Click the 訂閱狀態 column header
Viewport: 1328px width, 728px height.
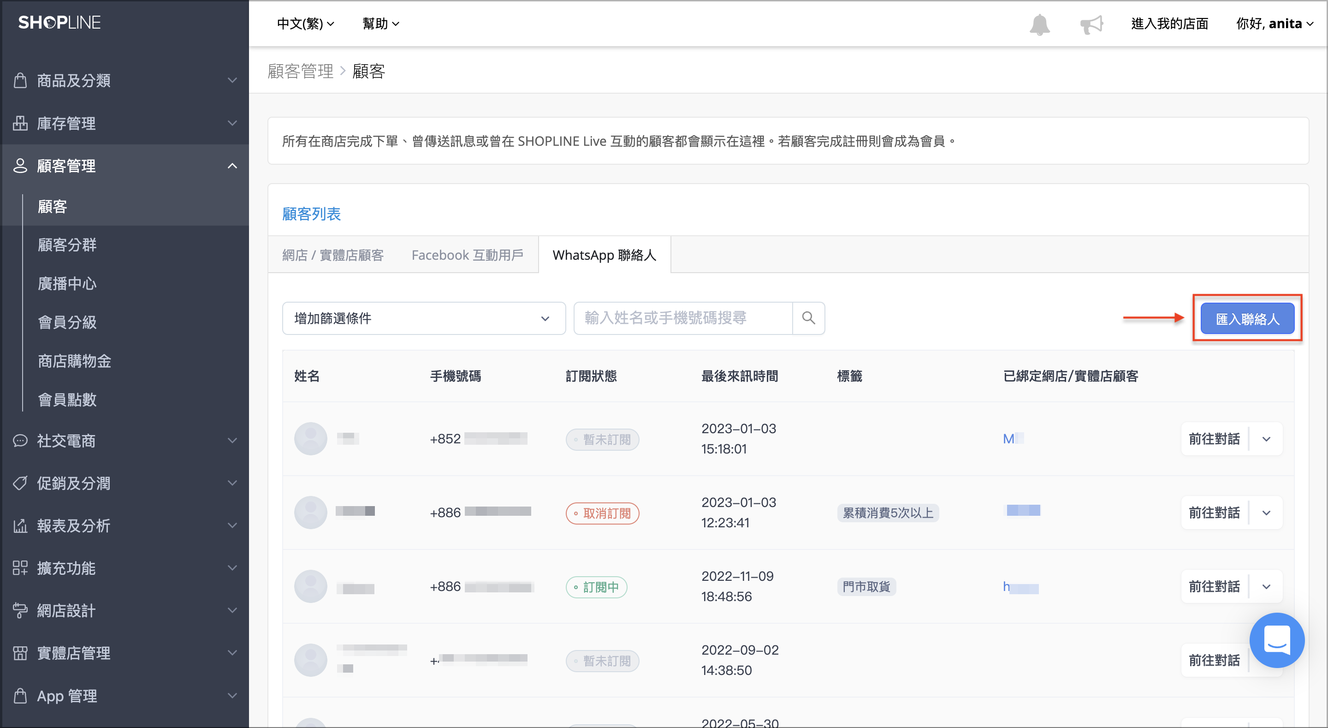click(x=591, y=376)
